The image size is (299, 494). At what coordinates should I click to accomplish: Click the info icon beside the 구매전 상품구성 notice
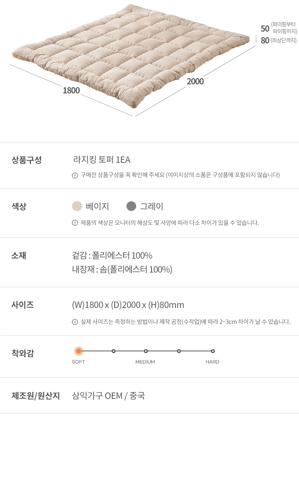(75, 175)
